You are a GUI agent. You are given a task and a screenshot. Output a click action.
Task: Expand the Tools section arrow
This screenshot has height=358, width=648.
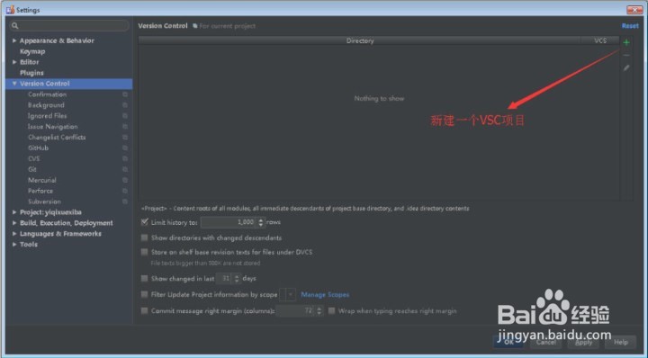coord(14,245)
